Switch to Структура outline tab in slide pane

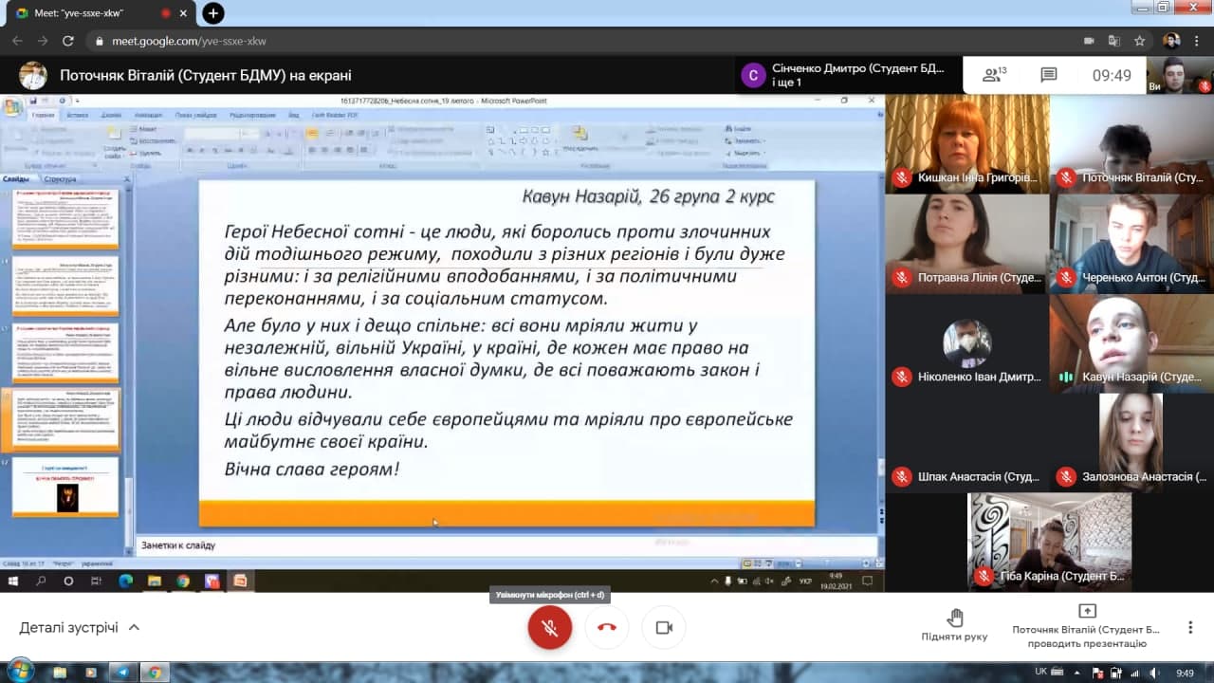60,178
